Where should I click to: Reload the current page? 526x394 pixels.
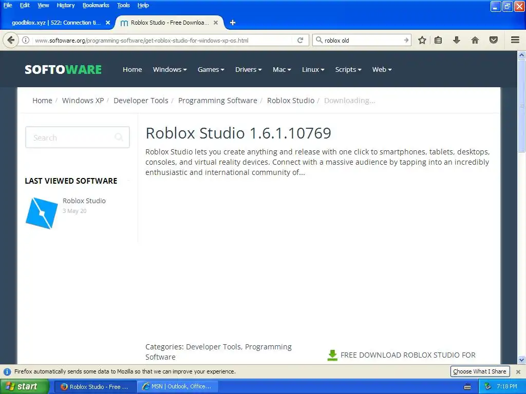[300, 40]
